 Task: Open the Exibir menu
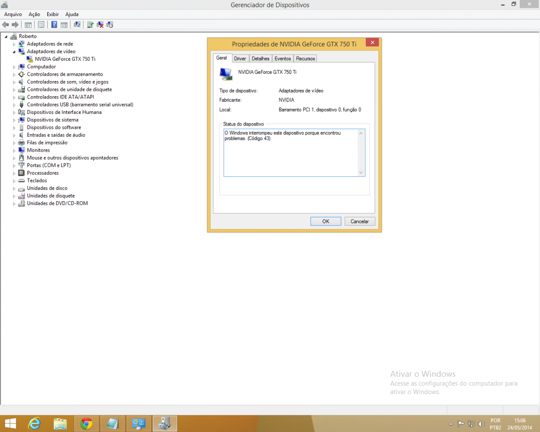click(x=53, y=14)
